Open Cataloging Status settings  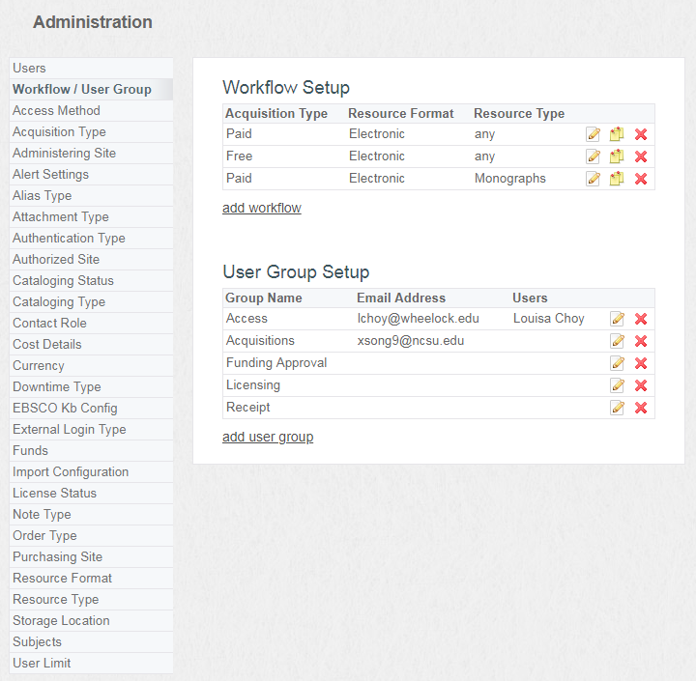click(91, 281)
